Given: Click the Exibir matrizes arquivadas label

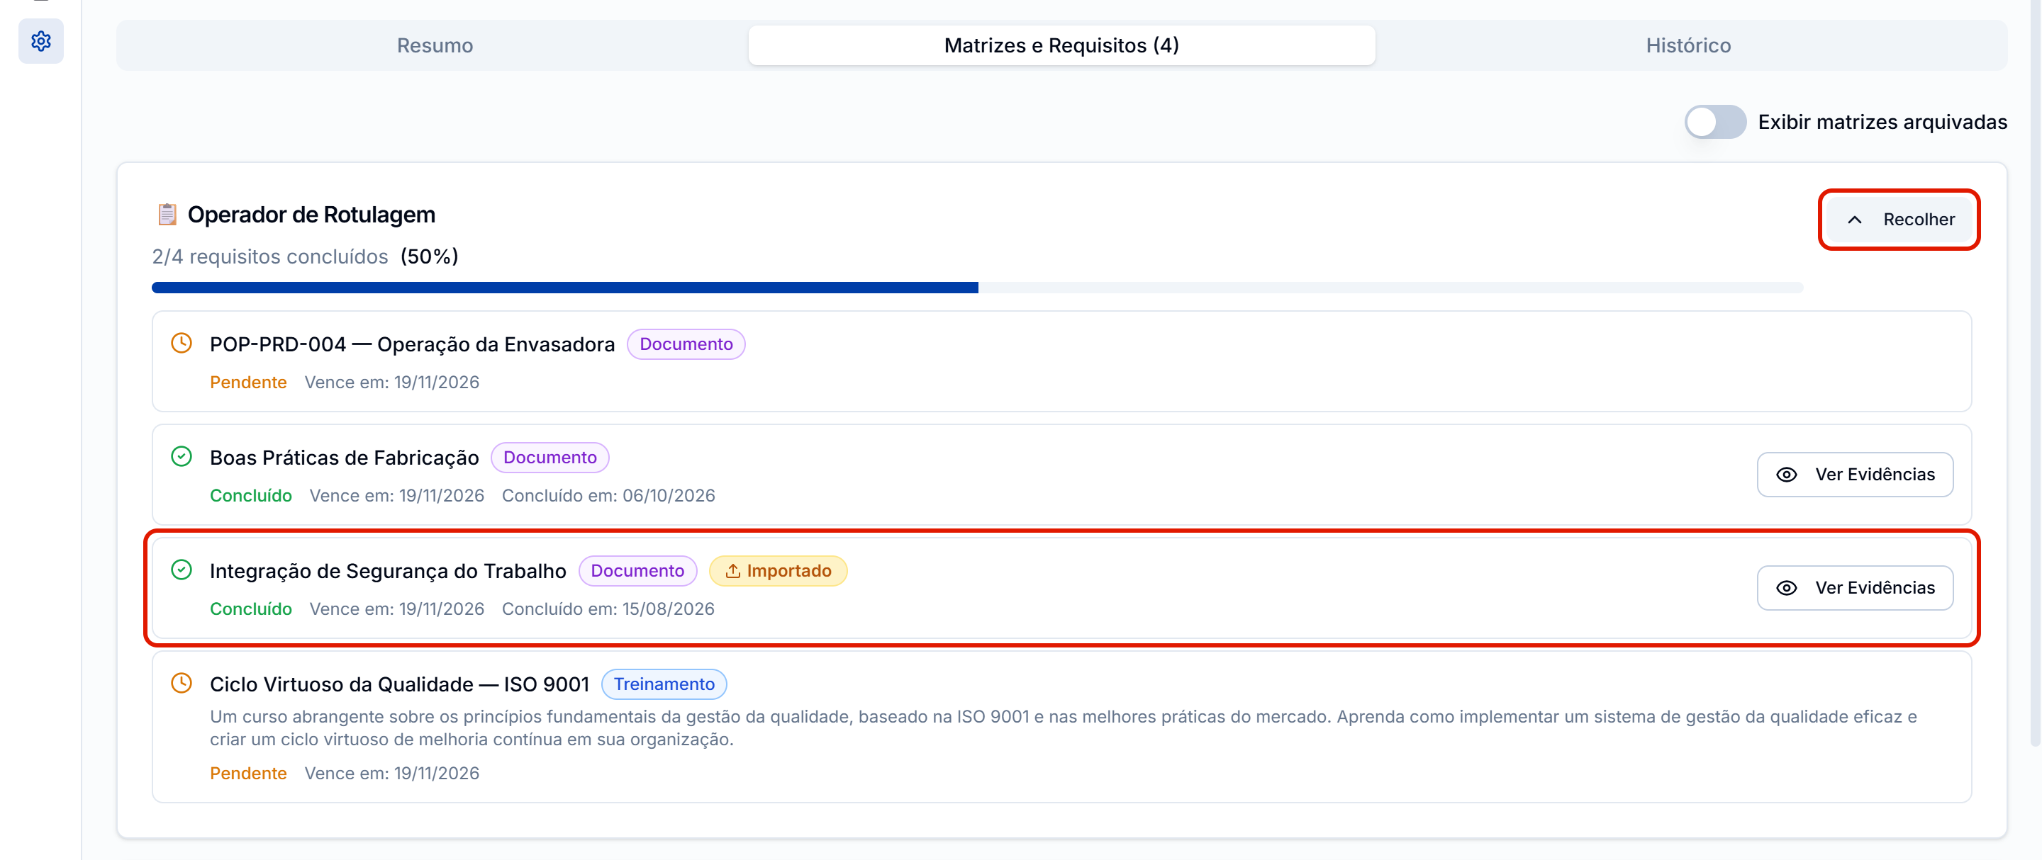Looking at the screenshot, I should point(1882,122).
